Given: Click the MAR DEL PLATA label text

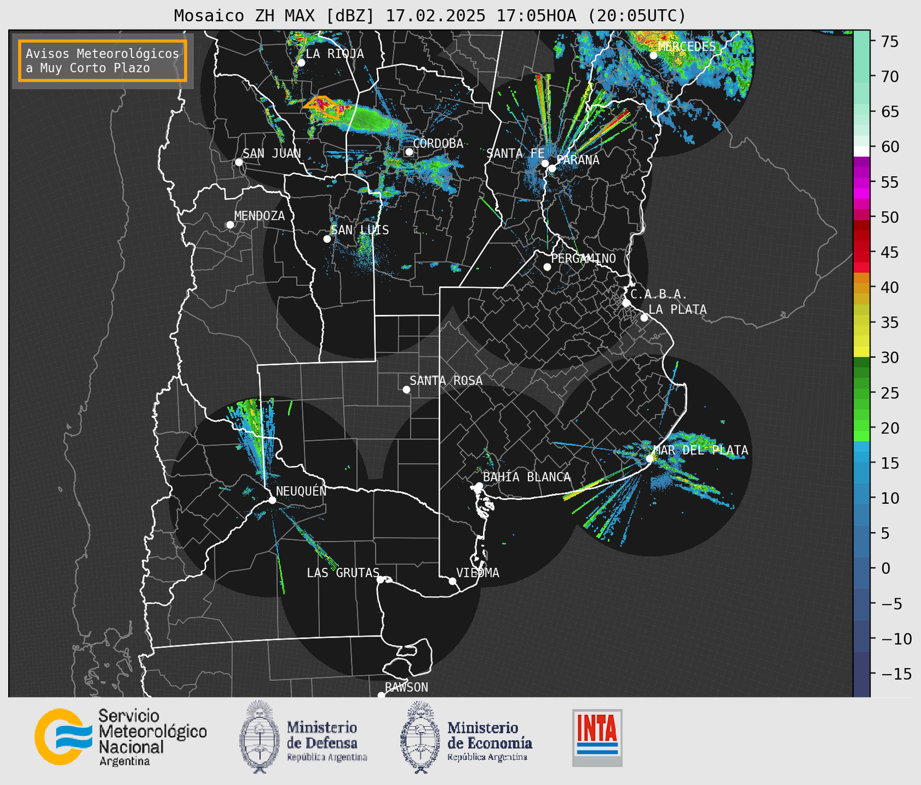Looking at the screenshot, I should (x=700, y=450).
